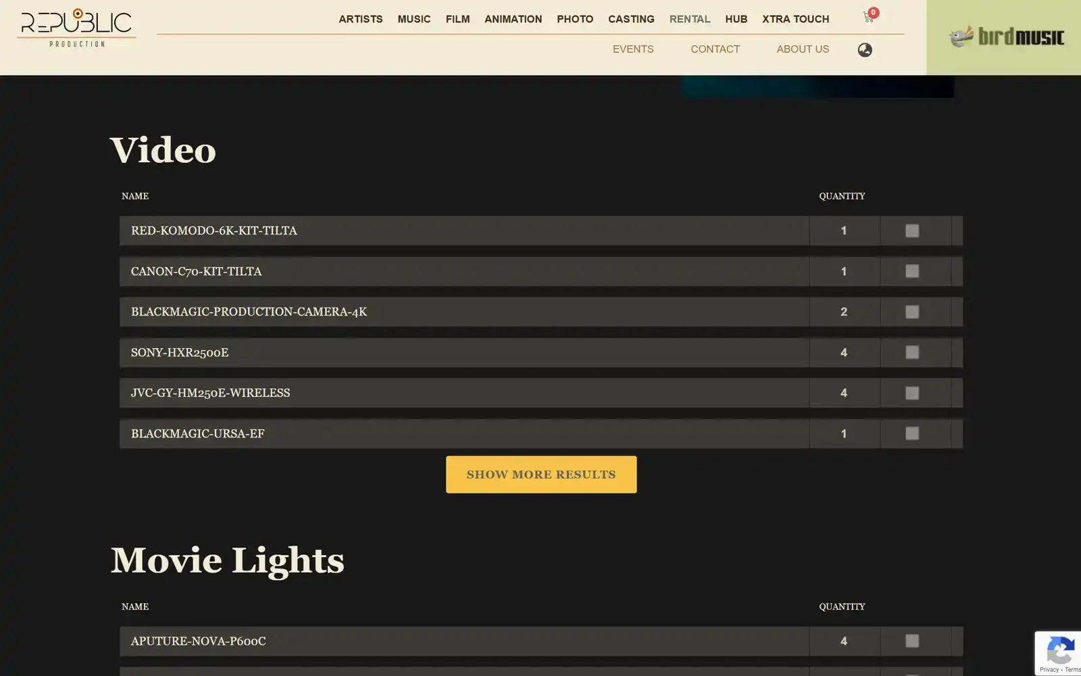Screen dimensions: 1081x676
Task: Select the RED-KOMODO-6K-KIT-TILTA item name
Action: click(214, 231)
